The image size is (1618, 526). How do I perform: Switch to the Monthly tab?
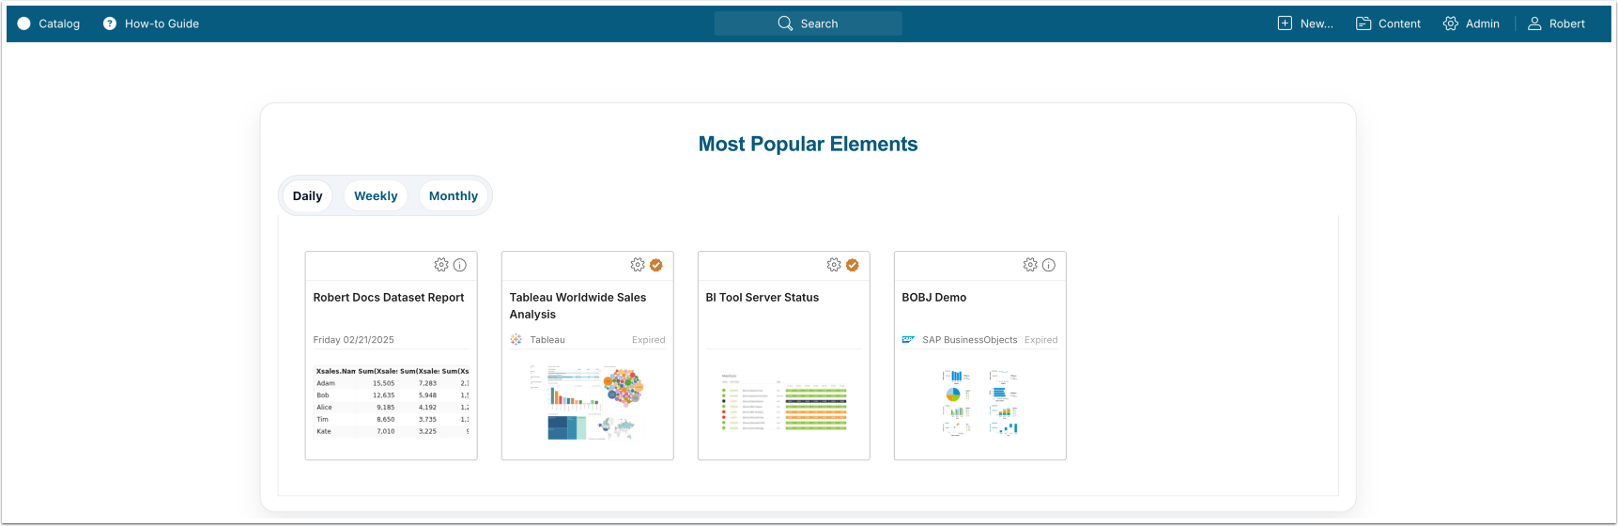tap(454, 196)
